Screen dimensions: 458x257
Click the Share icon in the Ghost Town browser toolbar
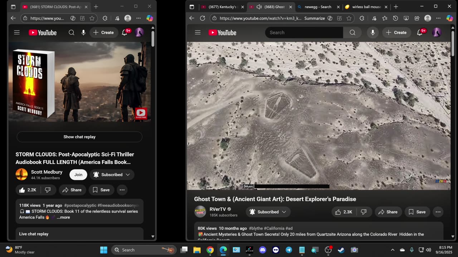point(417,18)
